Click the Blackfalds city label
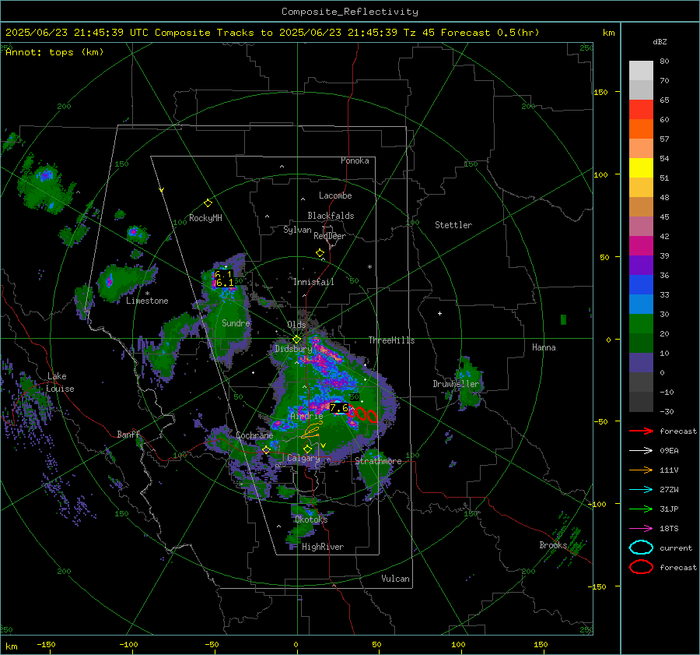The image size is (700, 655). point(331,216)
